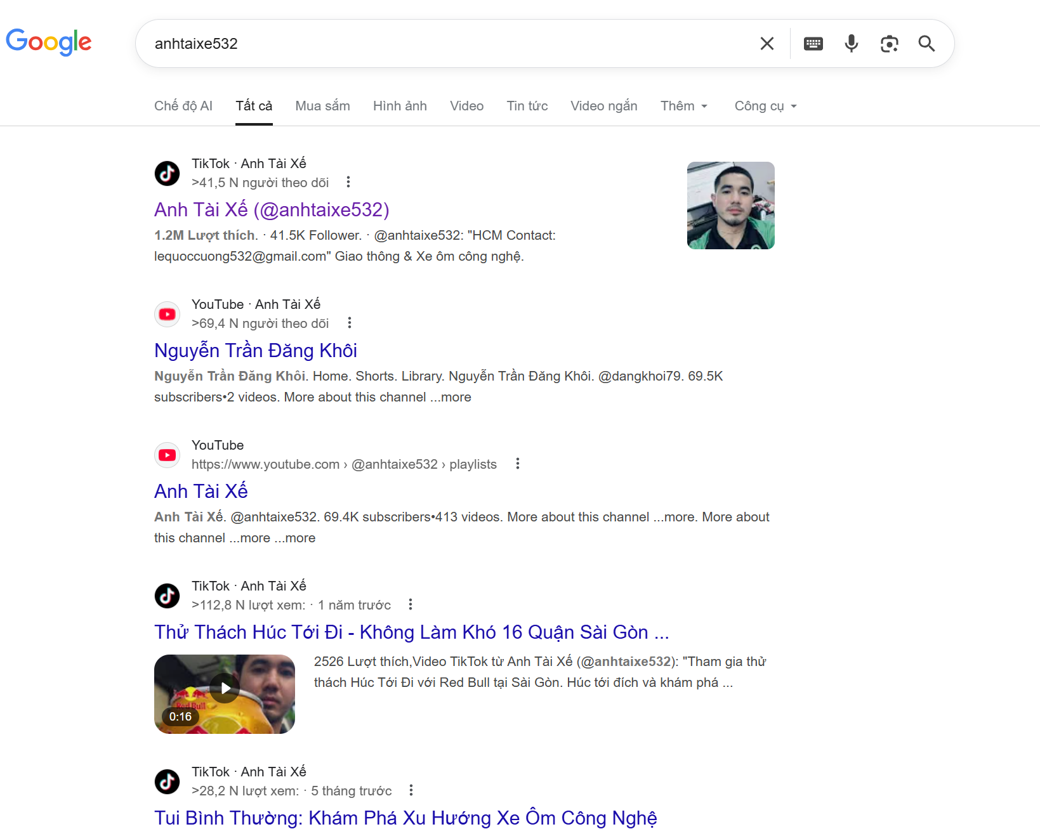This screenshot has height=829, width=1040.
Task: Open Thử Thách Húc Tới Đi video link
Action: click(x=412, y=632)
